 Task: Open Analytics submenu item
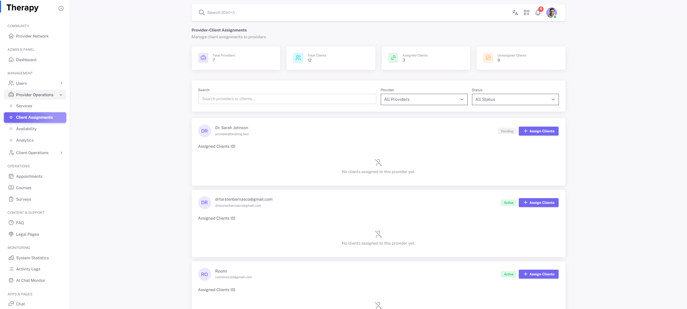click(x=35, y=140)
